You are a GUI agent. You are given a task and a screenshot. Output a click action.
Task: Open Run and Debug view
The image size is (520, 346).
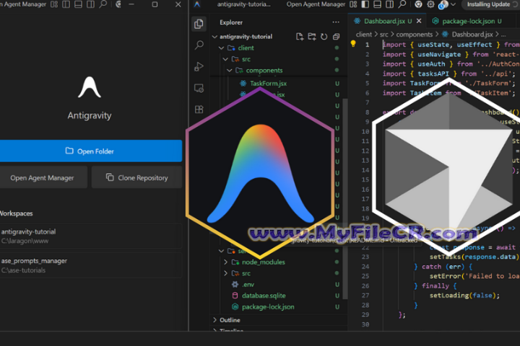tap(199, 66)
